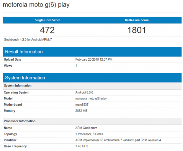Screen dimensions: 183x151
Task: Click the topology value '1 Processor, 8 Cores'
Action: 89,134
